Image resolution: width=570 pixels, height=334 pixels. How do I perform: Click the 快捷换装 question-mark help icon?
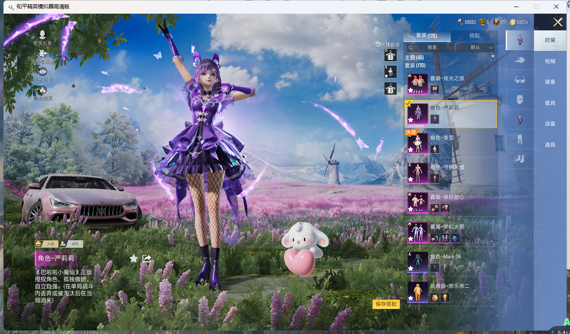click(x=378, y=44)
